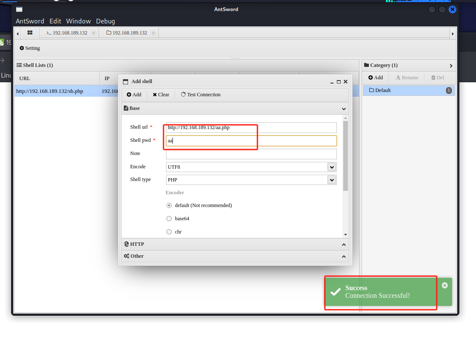
Task: Click the Success Connection Successful toast
Action: pyautogui.click(x=388, y=292)
